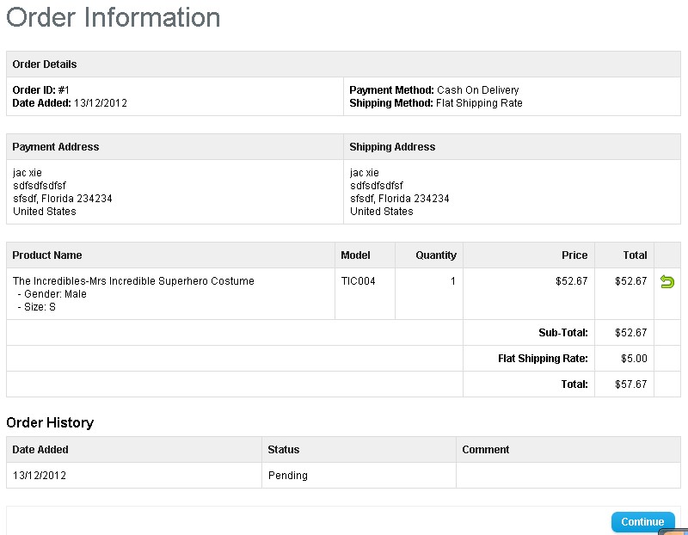
Task: Click the blue Continue button
Action: [x=642, y=522]
